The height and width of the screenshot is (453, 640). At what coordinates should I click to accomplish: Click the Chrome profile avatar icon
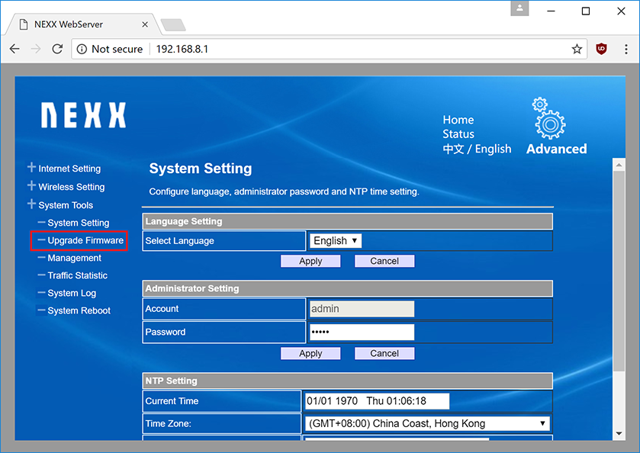pos(519,8)
